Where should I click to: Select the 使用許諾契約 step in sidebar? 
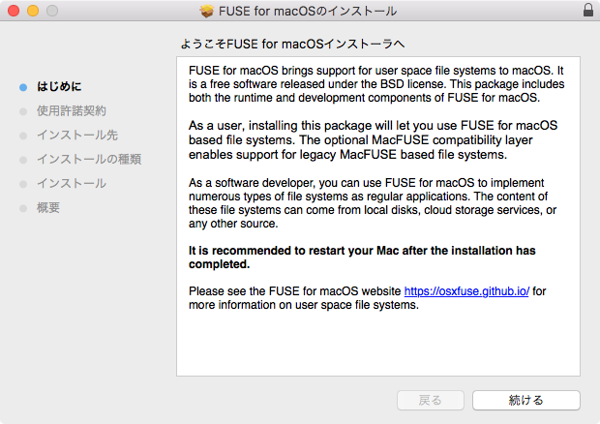72,111
